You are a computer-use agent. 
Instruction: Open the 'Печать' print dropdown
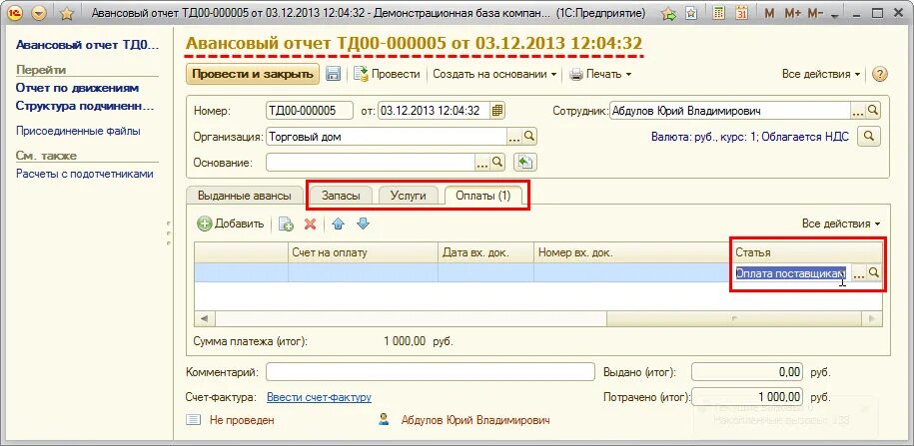(599, 74)
